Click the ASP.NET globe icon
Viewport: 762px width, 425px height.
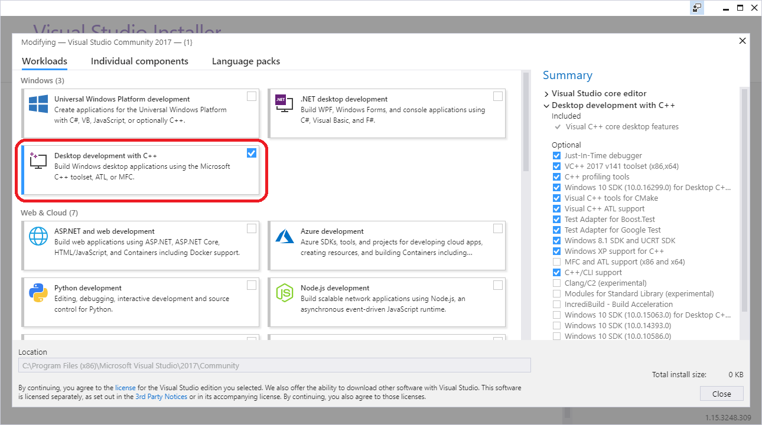pyautogui.click(x=38, y=236)
